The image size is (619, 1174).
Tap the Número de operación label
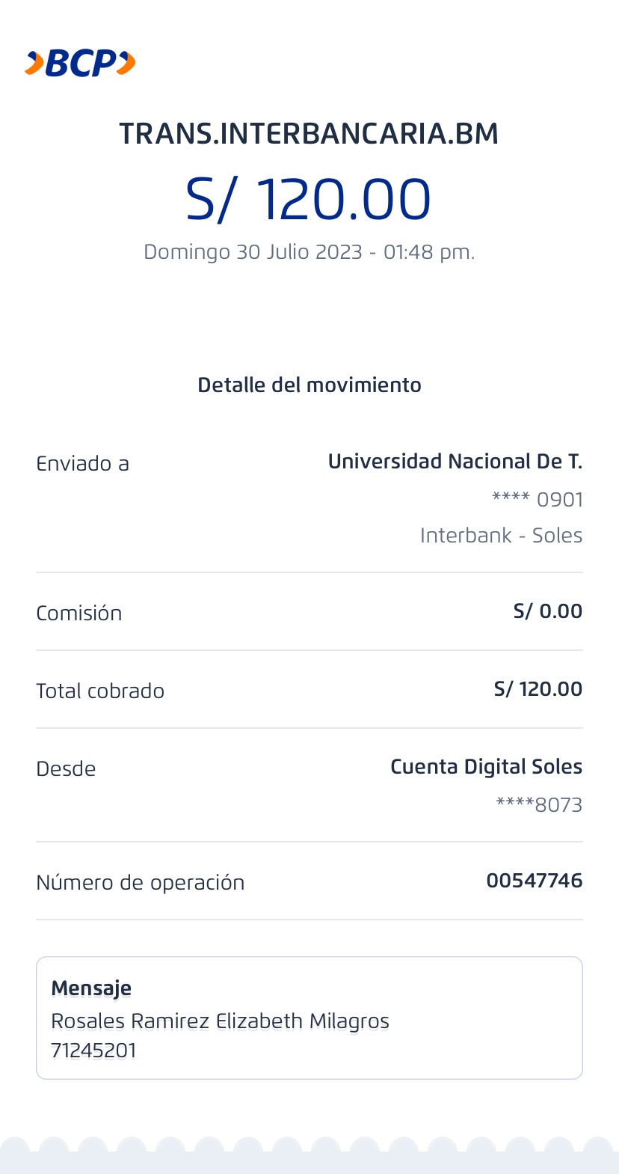[140, 883]
